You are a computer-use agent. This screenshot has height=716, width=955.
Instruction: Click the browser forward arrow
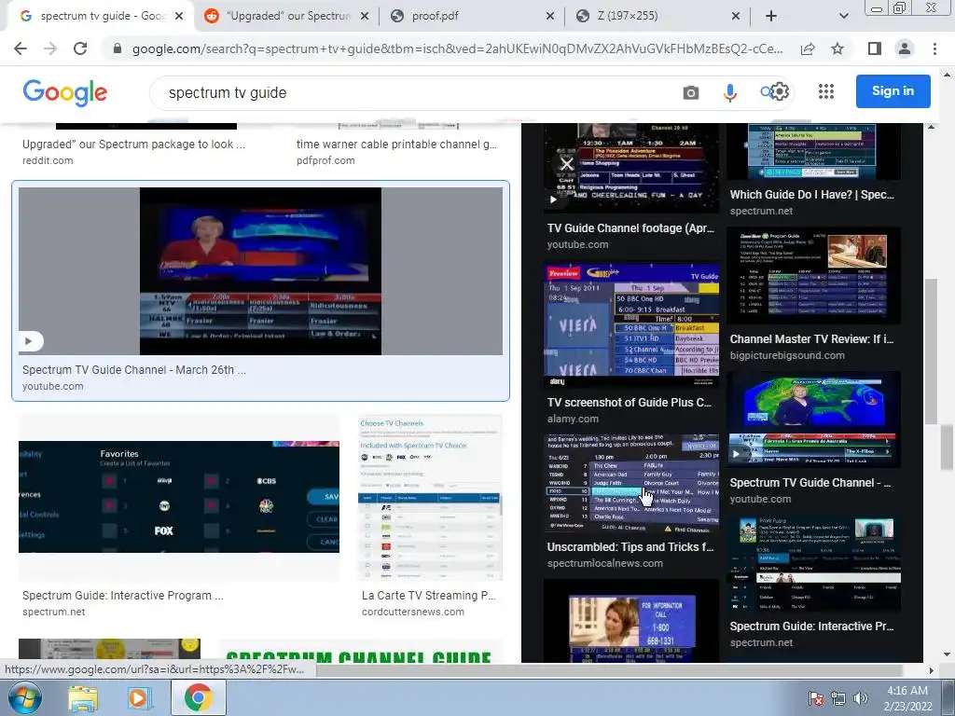coord(50,48)
